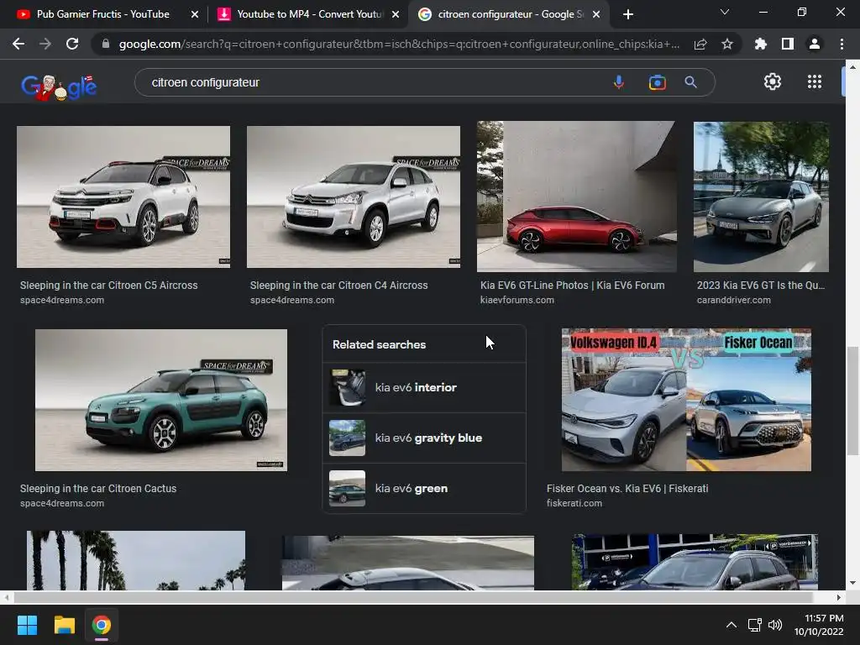The width and height of the screenshot is (860, 645).
Task: Open Citroen C5 Aircross image
Action: [x=123, y=197]
